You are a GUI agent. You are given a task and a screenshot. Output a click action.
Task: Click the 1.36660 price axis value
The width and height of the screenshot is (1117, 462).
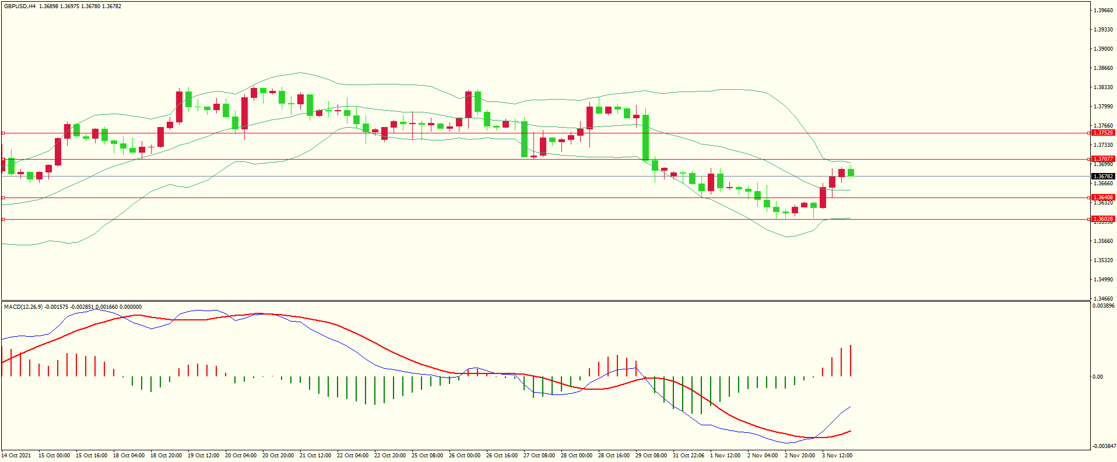[1104, 184]
